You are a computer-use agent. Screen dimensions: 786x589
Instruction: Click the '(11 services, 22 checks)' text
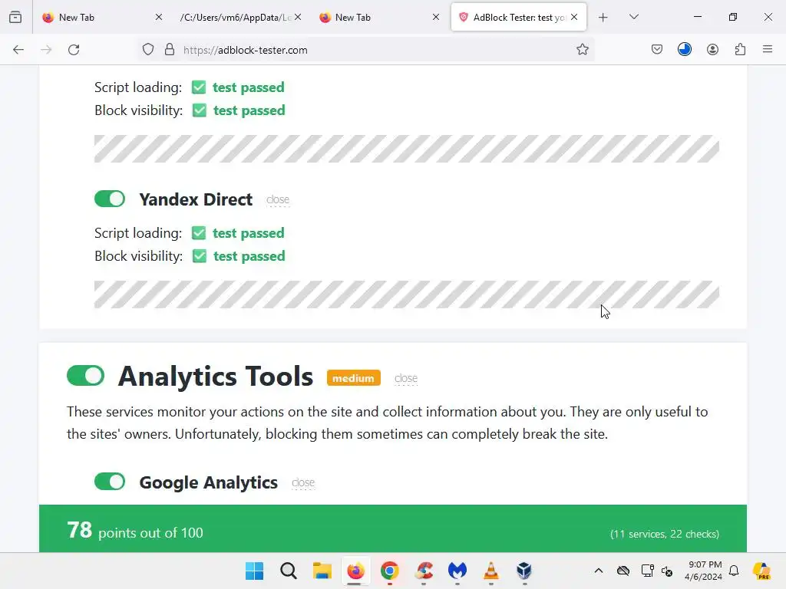click(665, 534)
